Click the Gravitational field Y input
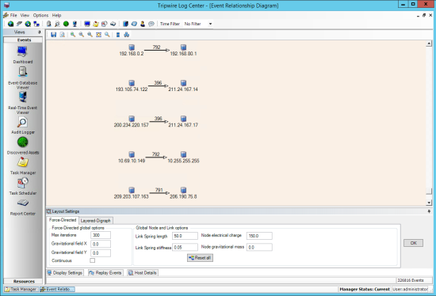This screenshot has height=296, width=436. click(x=101, y=253)
